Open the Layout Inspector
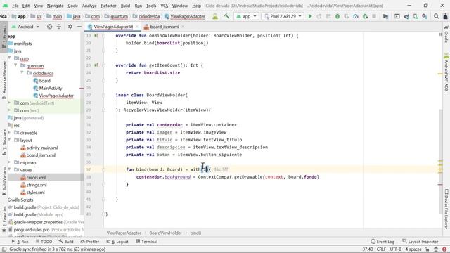Image resolution: width=450 pixels, height=253 pixels. [420, 242]
